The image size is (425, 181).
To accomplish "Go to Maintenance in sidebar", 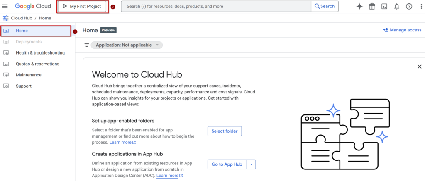I will [37, 75].
